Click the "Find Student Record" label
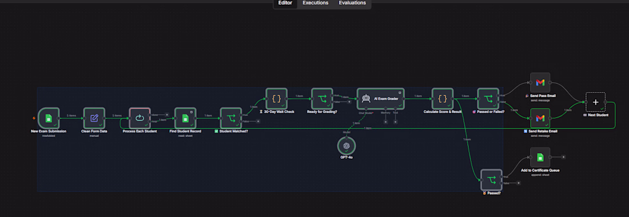This screenshot has height=217, width=629. (x=185, y=131)
